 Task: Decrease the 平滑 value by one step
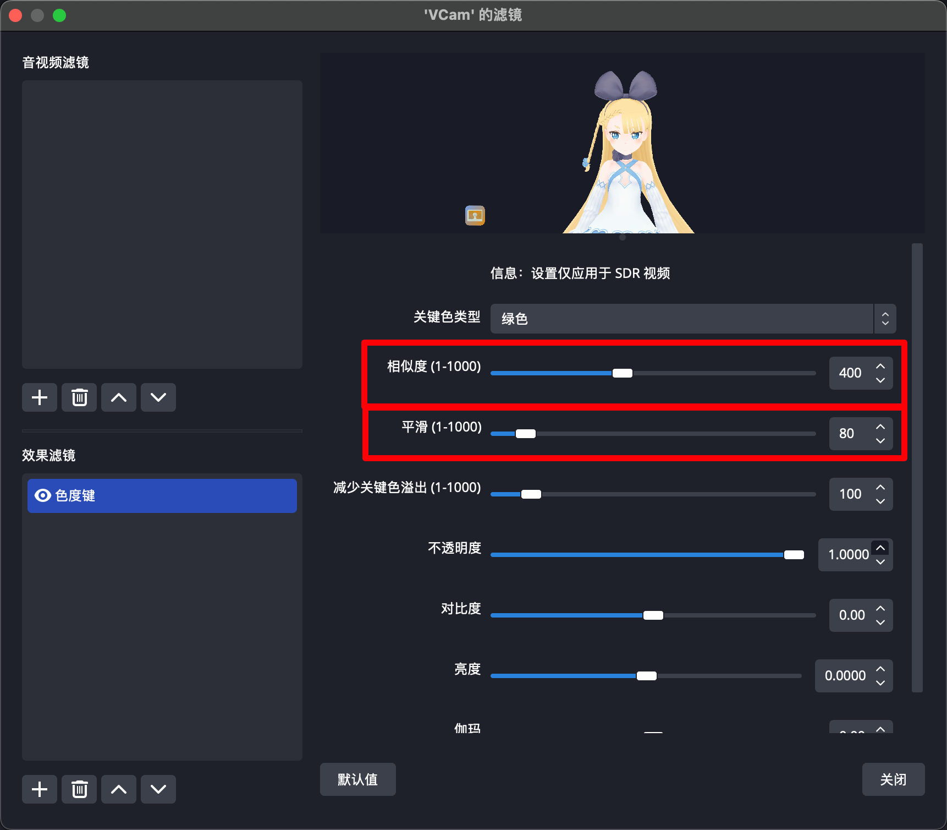tap(880, 440)
